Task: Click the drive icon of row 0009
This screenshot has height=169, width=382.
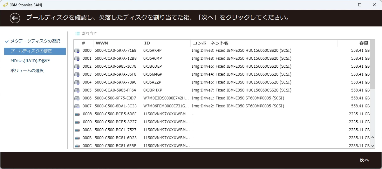Action: click(x=77, y=122)
